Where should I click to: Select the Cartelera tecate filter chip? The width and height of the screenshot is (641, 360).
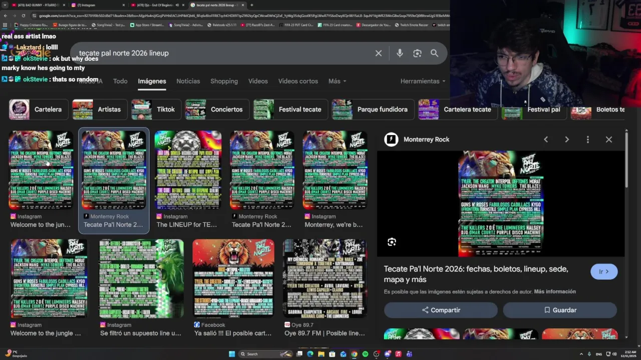pyautogui.click(x=457, y=109)
